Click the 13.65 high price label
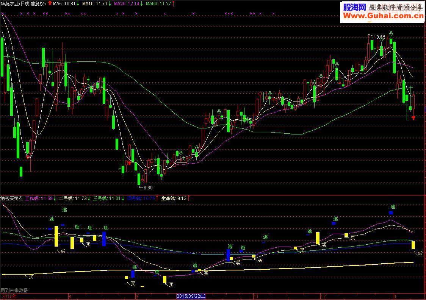 pyautogui.click(x=379, y=37)
